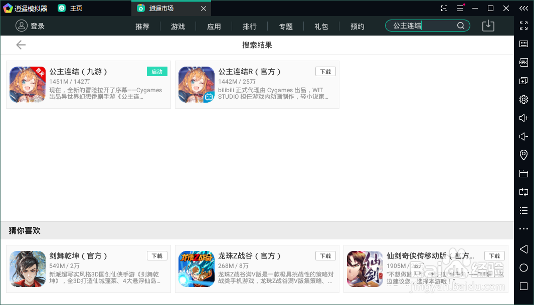Tap the Android back triangle button
534x305 pixels.
(524, 249)
